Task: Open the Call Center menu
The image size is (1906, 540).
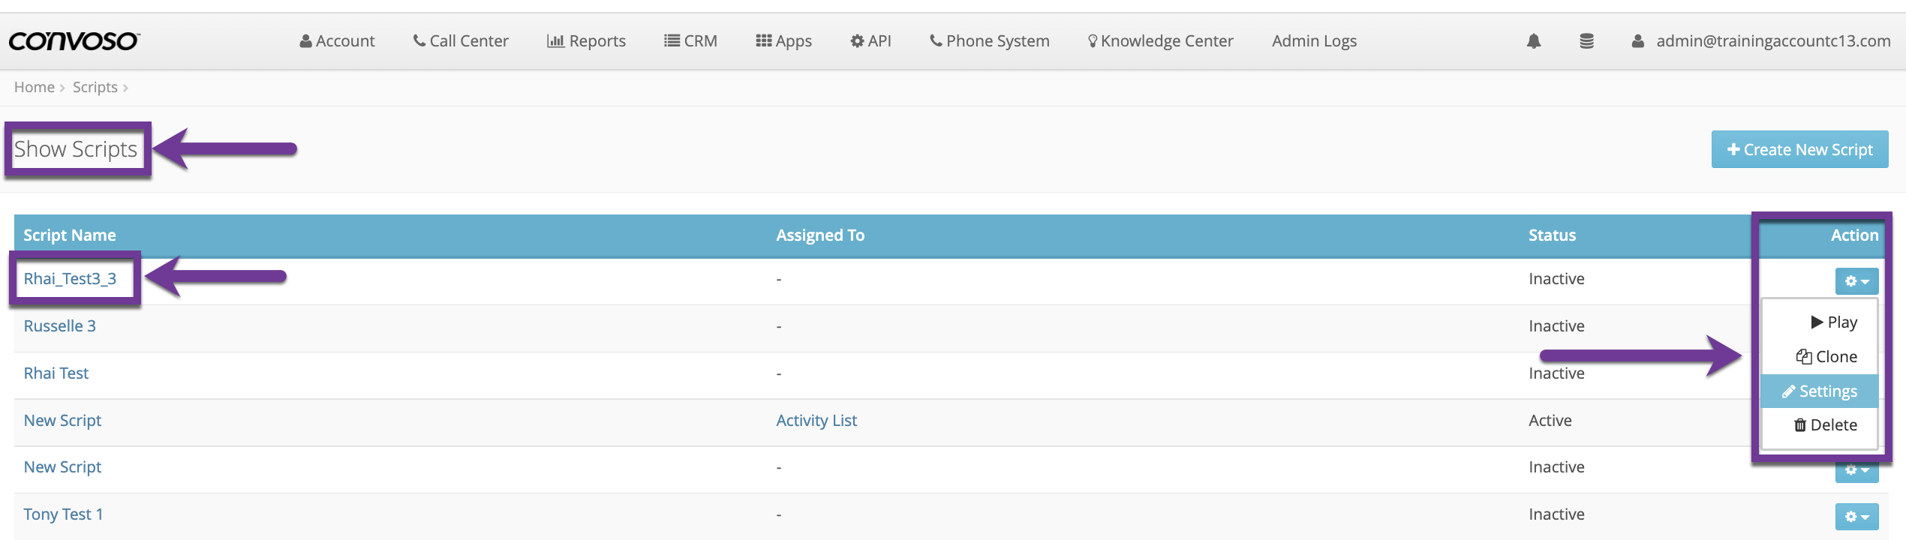Action: click(x=461, y=41)
